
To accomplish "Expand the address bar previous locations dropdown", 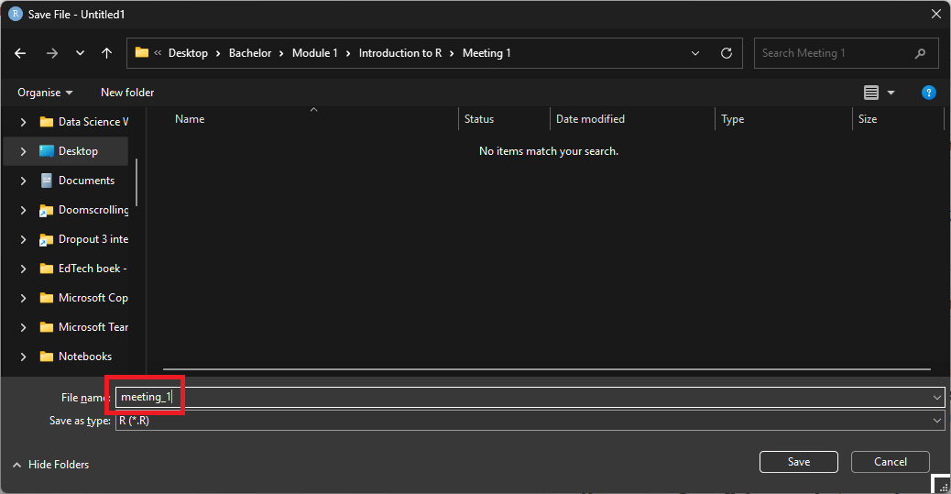I will pos(695,53).
